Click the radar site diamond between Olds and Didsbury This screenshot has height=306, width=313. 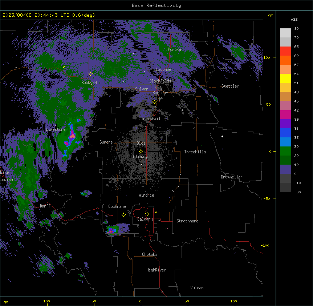[x=141, y=152]
